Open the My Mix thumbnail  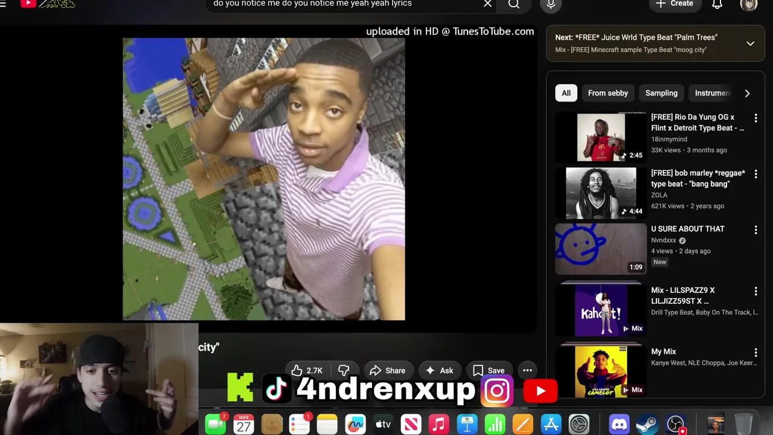(x=601, y=372)
